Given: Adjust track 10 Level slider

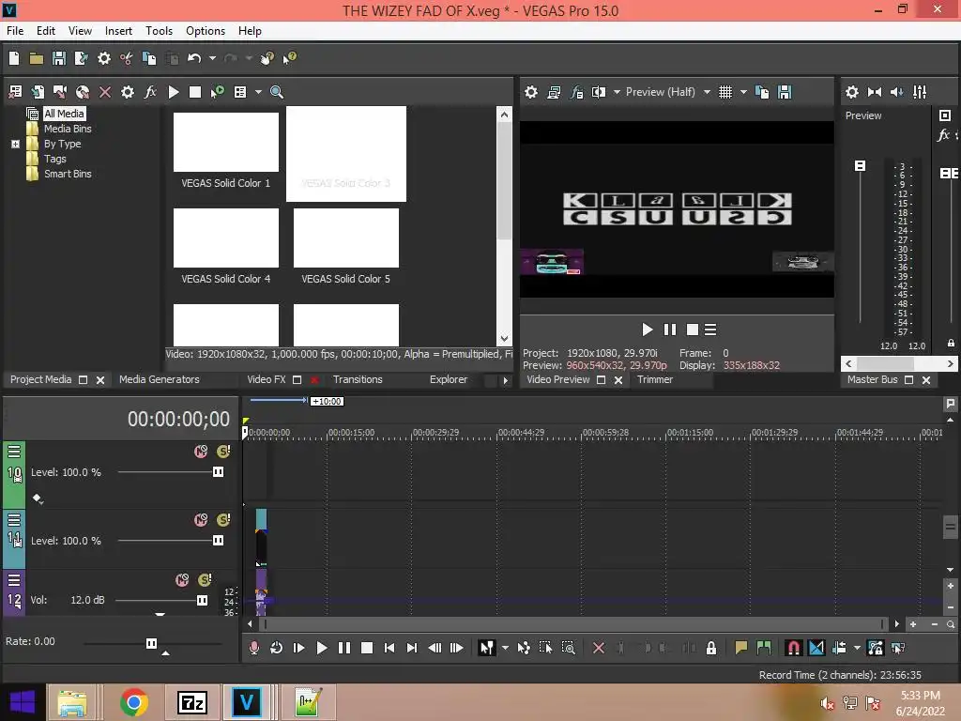Looking at the screenshot, I should [218, 472].
